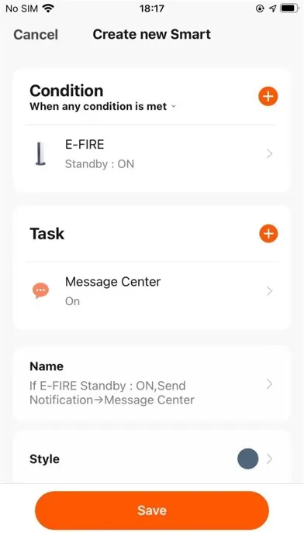Edit the Message Center On task
Screen dimensions: 304x539
pos(152,291)
